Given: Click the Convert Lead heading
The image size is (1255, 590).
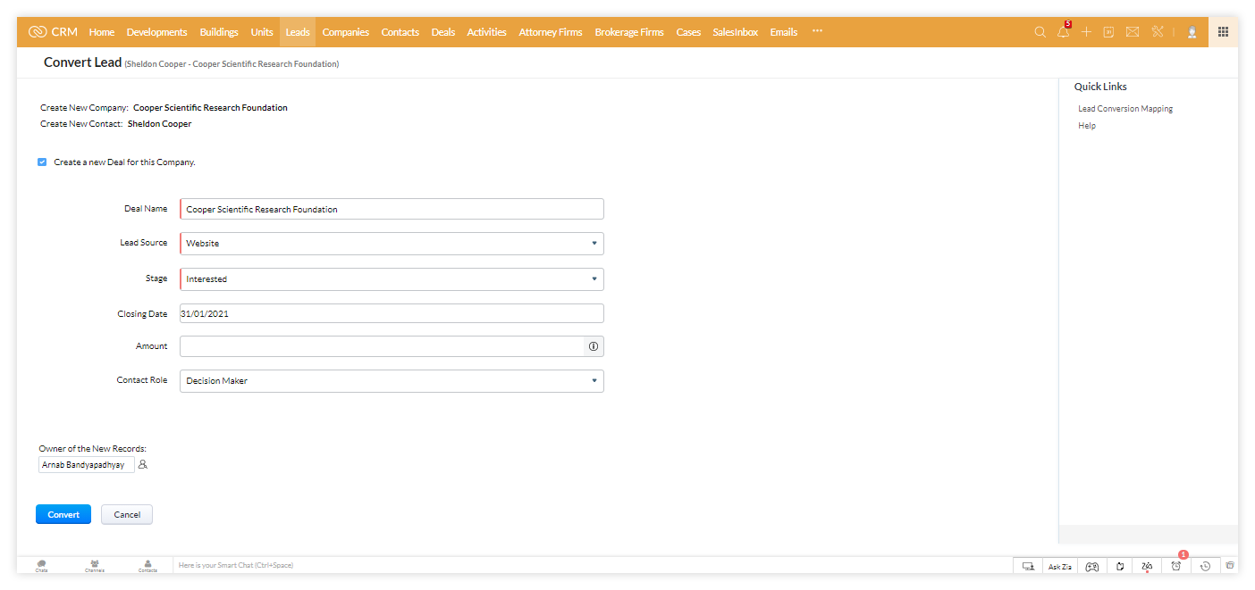Looking at the screenshot, I should click(82, 62).
